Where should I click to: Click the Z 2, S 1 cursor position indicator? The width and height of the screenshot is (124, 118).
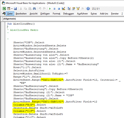pyautogui.click(x=96, y=9)
